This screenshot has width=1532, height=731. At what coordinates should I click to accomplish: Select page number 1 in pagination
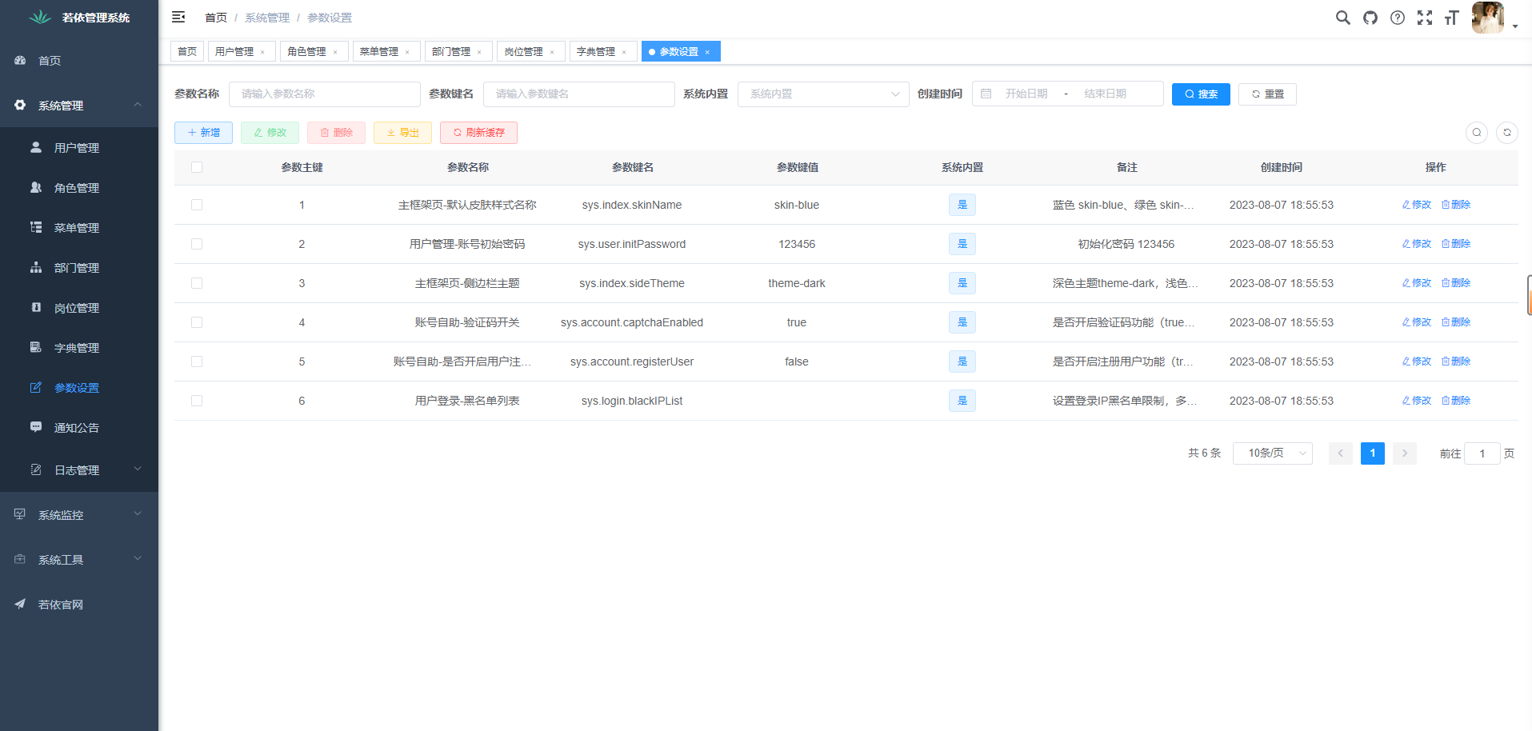1373,453
